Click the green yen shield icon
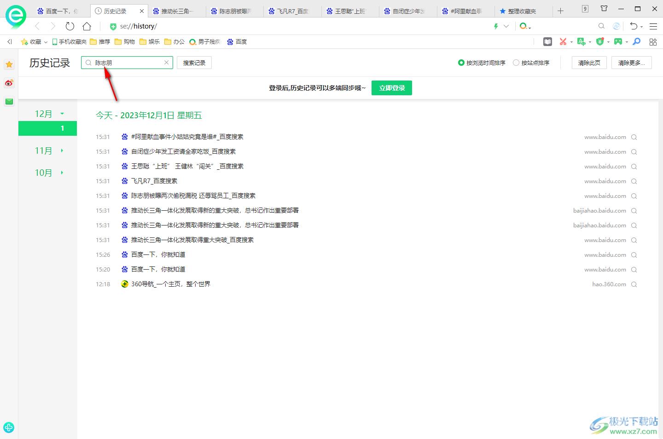The height and width of the screenshot is (439, 663). click(599, 42)
